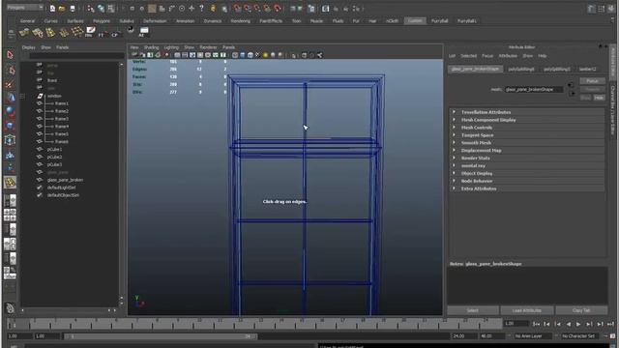This screenshot has width=619, height=348.
Task: Expand the mental ray section
Action: [x=454, y=165]
